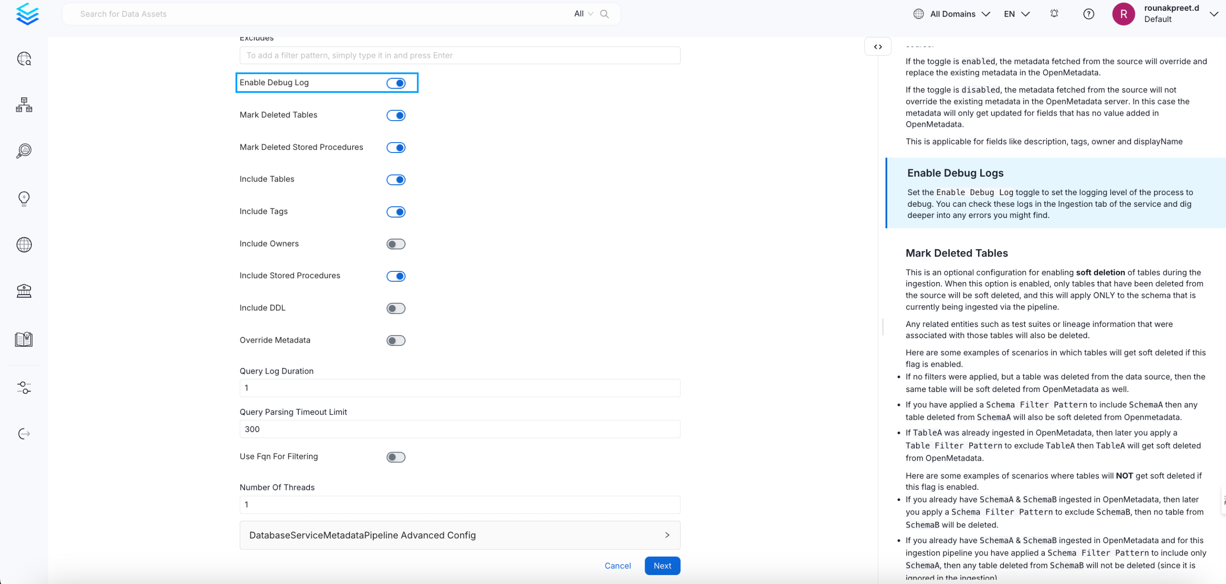Click the notification bell icon
This screenshot has height=584, width=1226.
tap(1054, 14)
